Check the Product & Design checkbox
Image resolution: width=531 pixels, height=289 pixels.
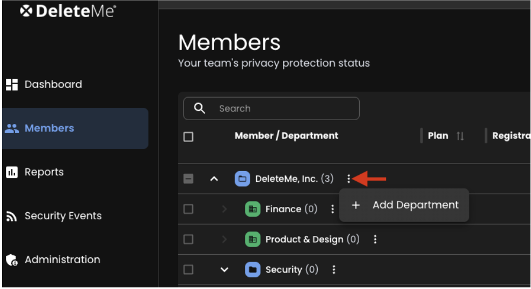(x=188, y=239)
